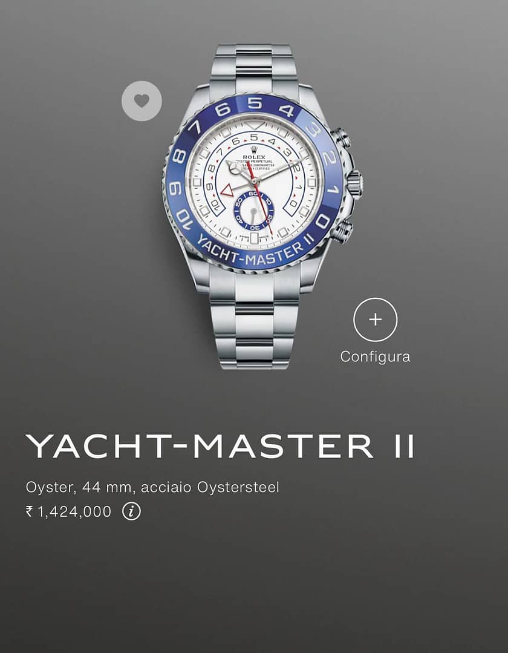Click the red triangle countdown hand
Viewport: 508px width, 653px height.
pyautogui.click(x=227, y=191)
